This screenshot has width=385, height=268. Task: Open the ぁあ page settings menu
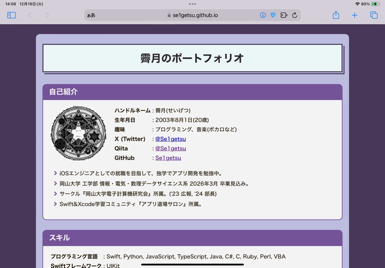pos(91,15)
